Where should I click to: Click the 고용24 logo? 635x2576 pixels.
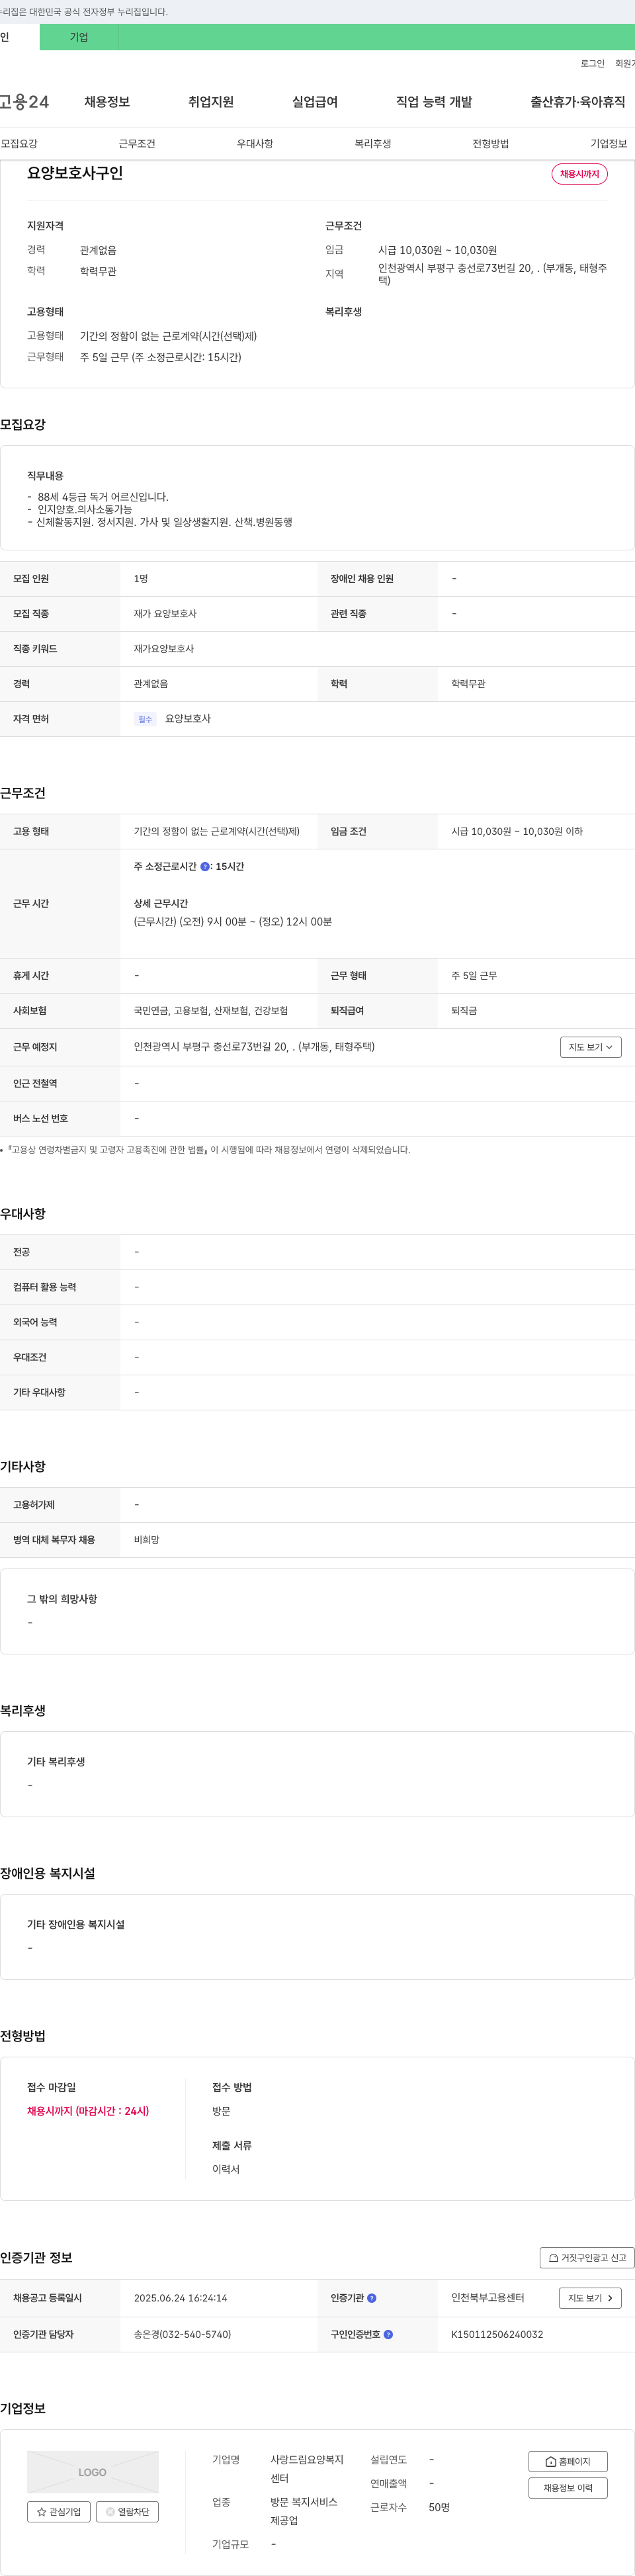[x=24, y=102]
